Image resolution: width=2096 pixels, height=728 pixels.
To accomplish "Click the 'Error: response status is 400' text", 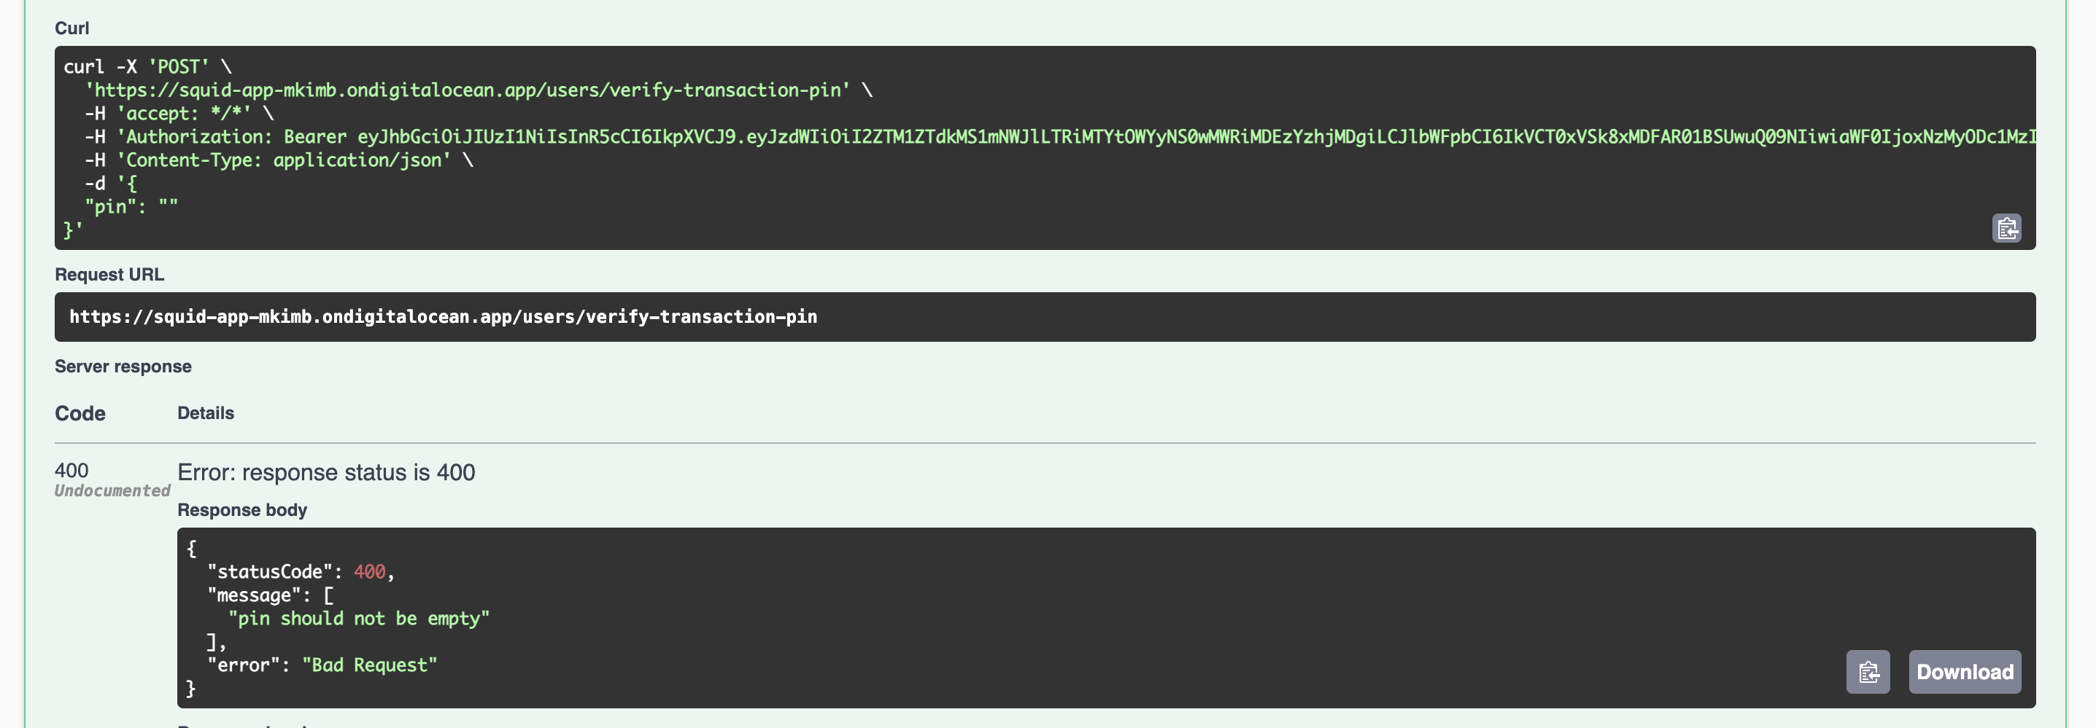I will click(326, 472).
